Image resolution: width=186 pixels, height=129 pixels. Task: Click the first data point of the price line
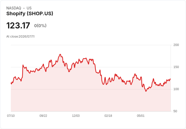point(11,83)
